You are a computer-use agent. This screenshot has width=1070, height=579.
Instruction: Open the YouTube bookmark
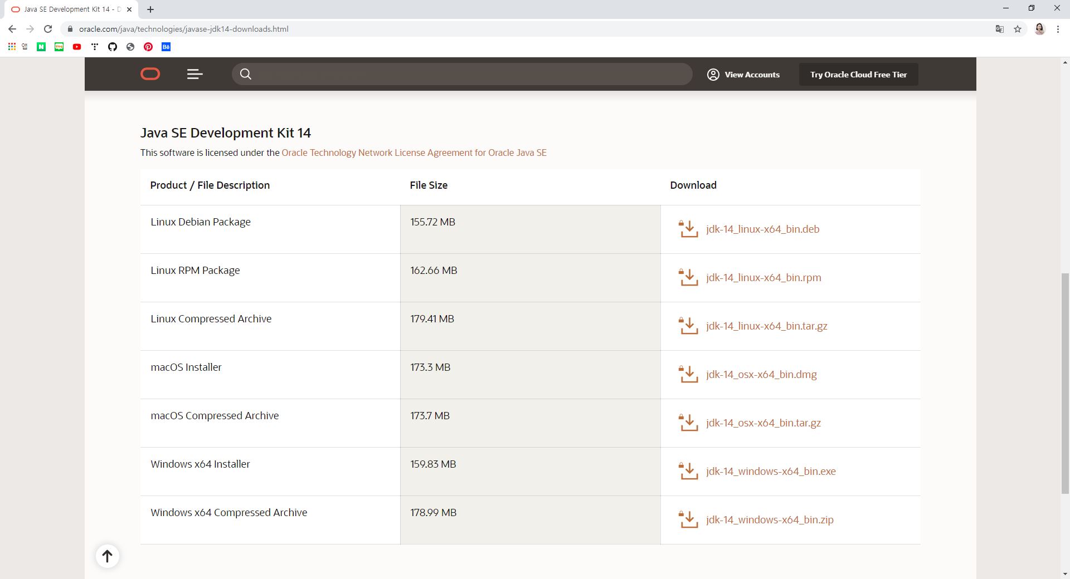pos(77,47)
